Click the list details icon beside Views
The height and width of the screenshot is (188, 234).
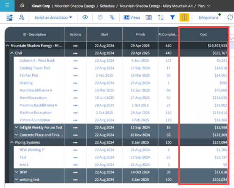click(x=149, y=18)
